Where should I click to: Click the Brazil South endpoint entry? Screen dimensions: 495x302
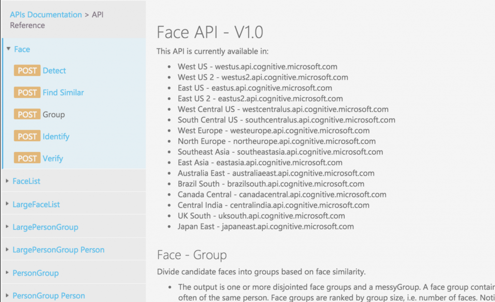[271, 184]
